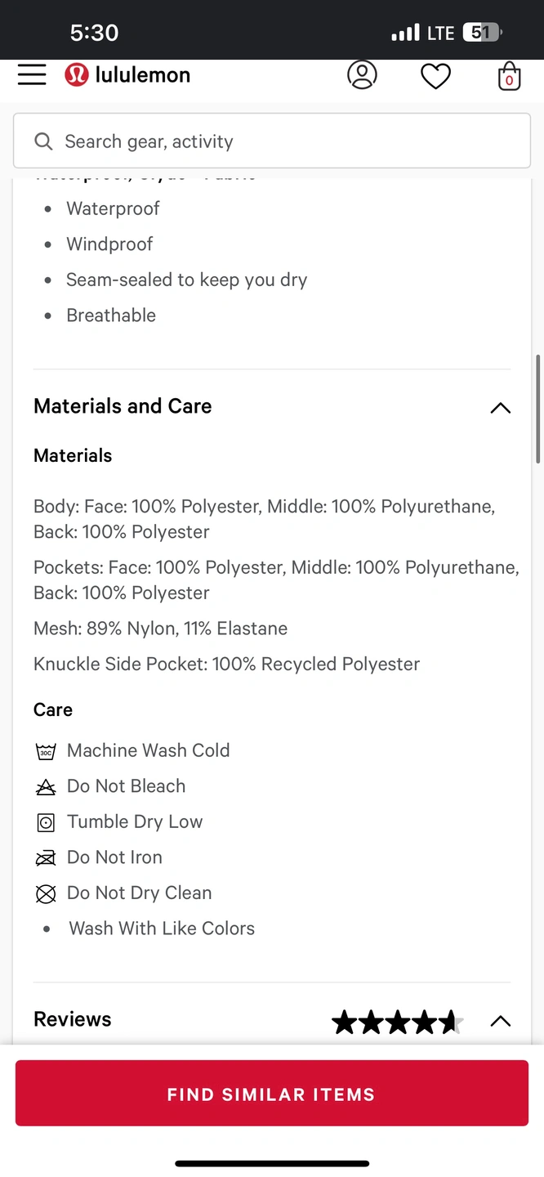Tap the Materials and Care heading
Screen dimensions: 544x1177
click(x=123, y=406)
